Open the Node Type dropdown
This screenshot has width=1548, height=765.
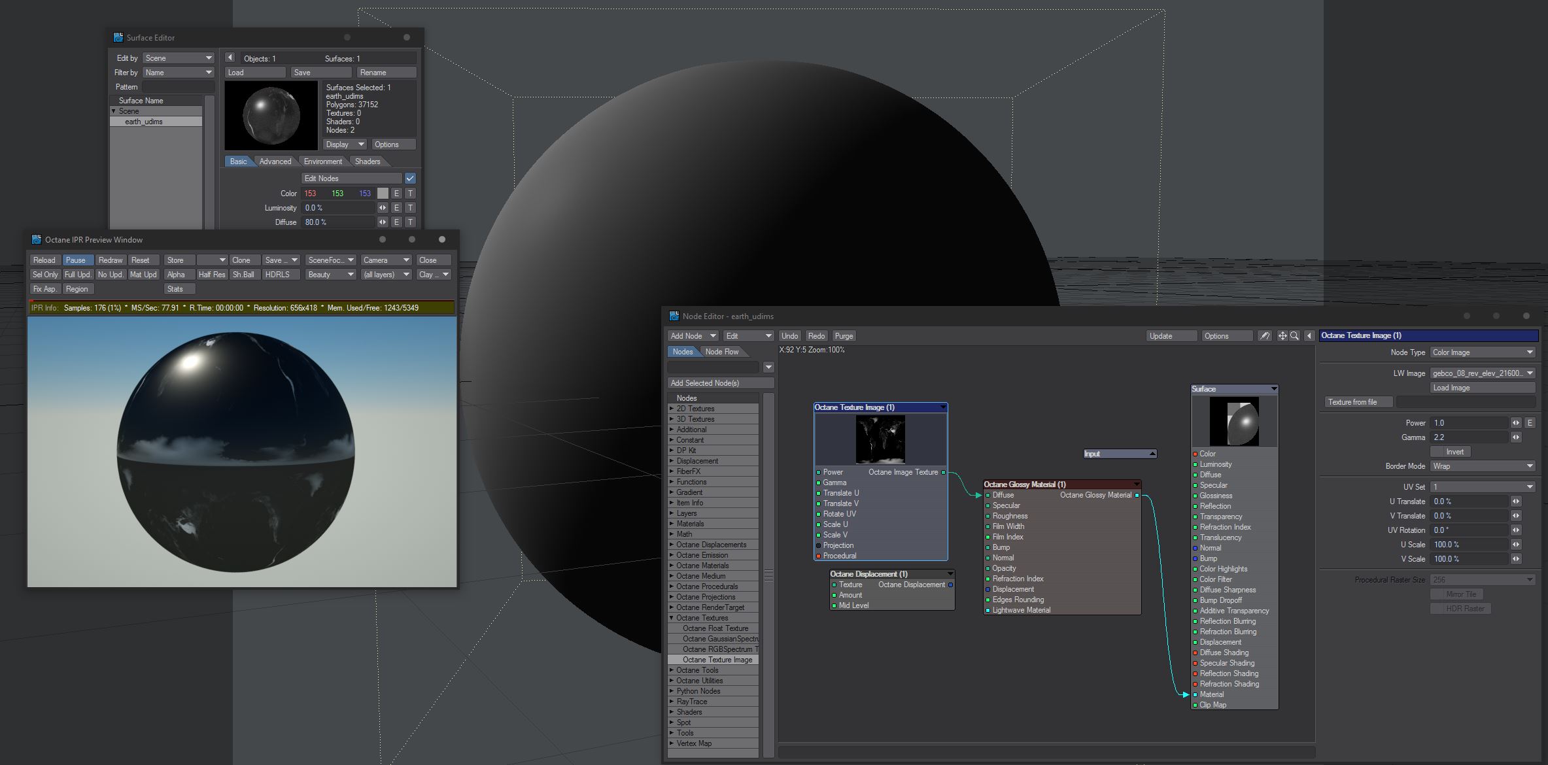coord(1482,352)
